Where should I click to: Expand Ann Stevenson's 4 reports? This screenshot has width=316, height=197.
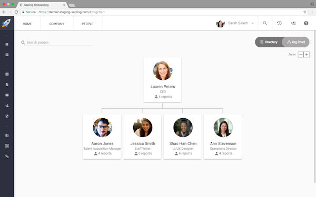point(223,153)
